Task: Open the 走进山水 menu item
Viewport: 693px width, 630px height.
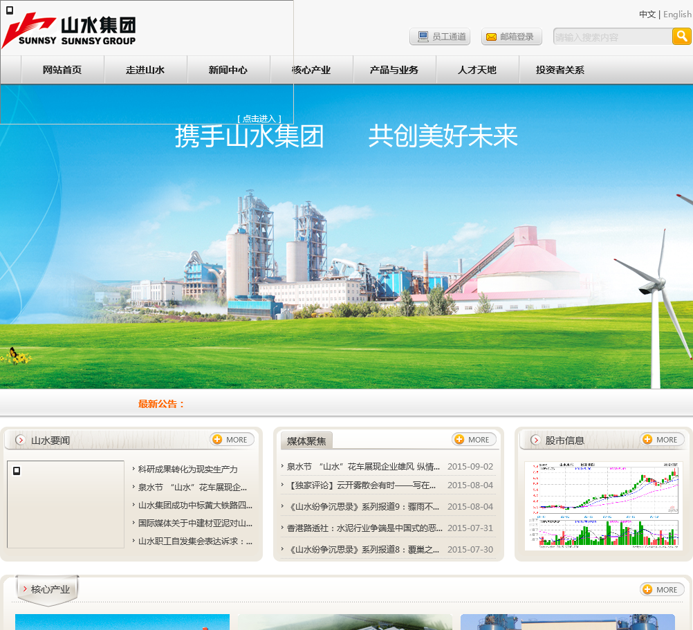Action: 145,70
